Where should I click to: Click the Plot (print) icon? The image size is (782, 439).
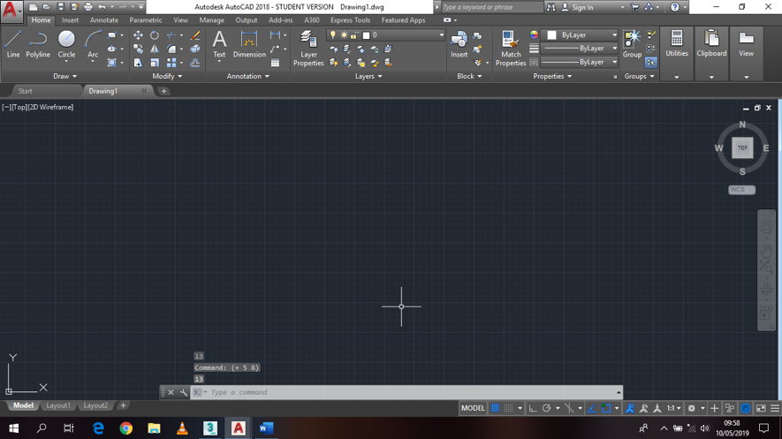point(88,7)
